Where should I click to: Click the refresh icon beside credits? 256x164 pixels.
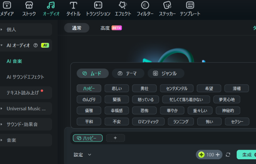pyautogui.click(x=228, y=155)
